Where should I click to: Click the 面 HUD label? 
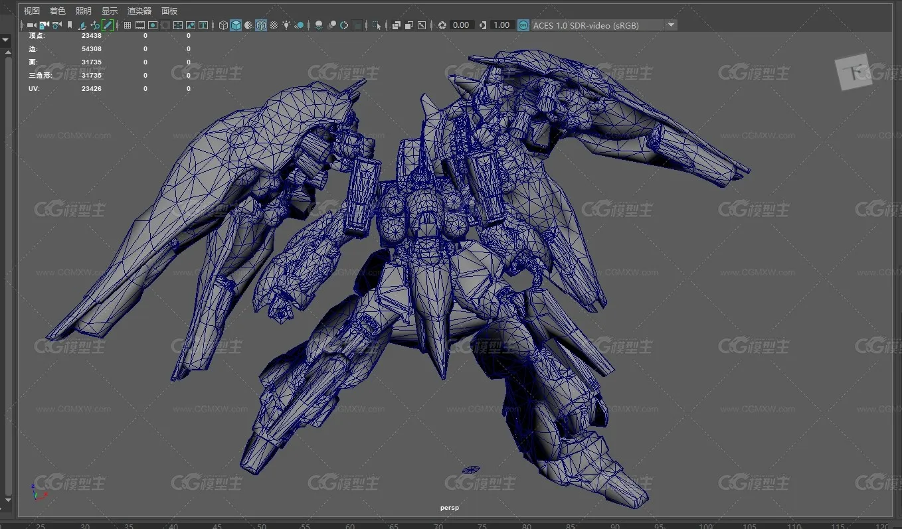coord(33,62)
